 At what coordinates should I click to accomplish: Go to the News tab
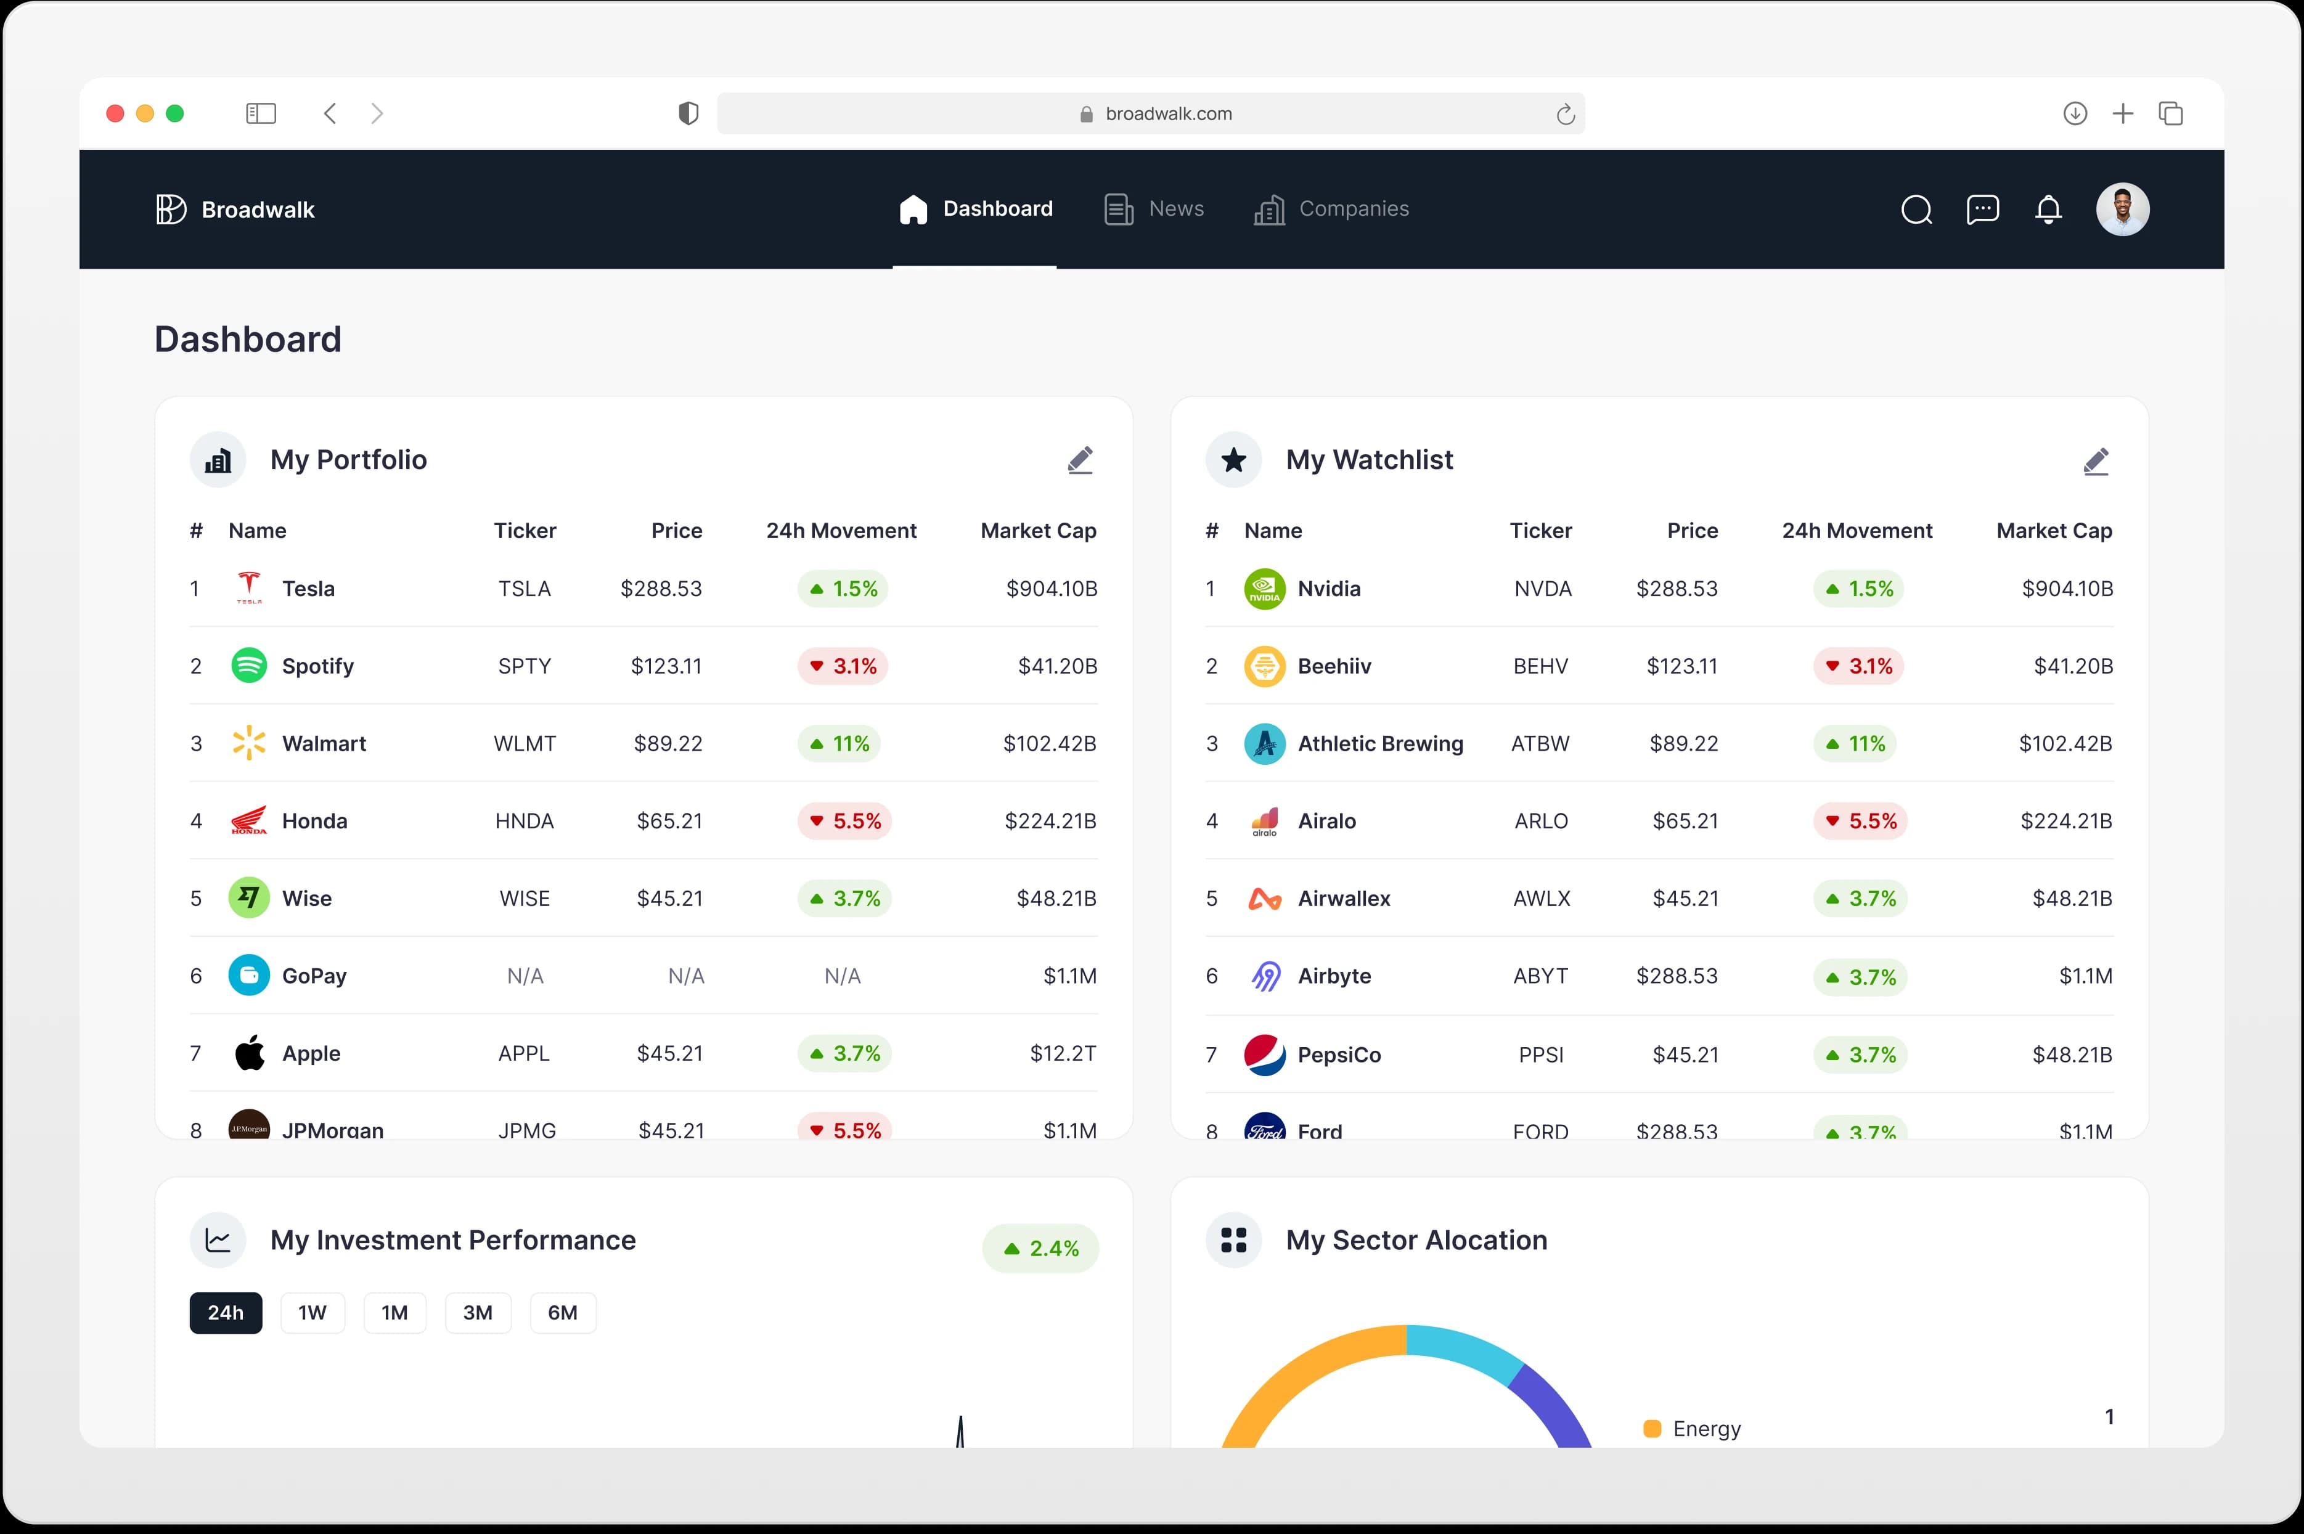point(1154,210)
